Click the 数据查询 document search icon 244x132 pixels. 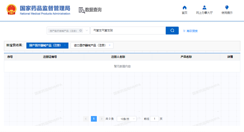click(x=82, y=10)
